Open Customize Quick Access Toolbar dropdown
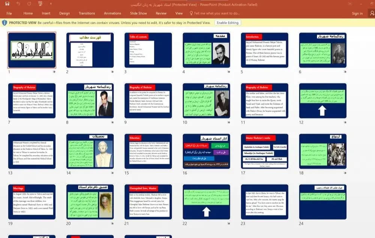The width and height of the screenshot is (375, 238). click(51, 4)
